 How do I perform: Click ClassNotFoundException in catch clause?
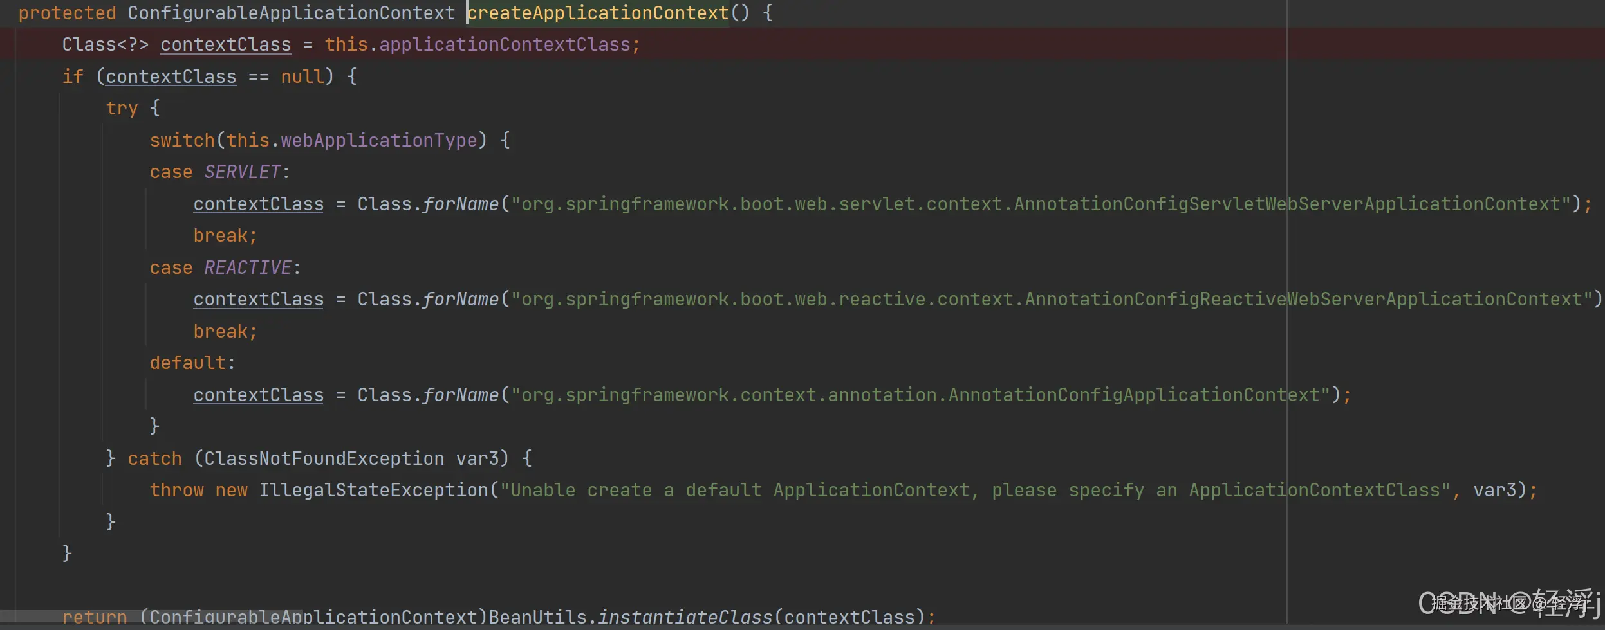tap(324, 458)
